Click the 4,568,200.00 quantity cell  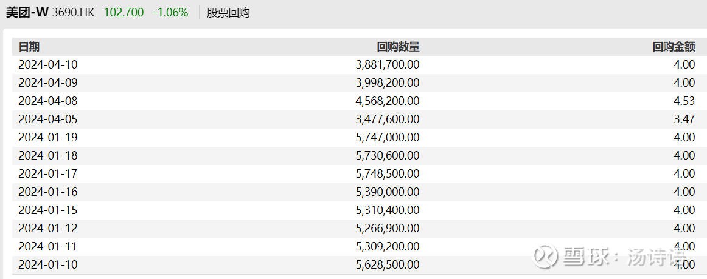[388, 101]
